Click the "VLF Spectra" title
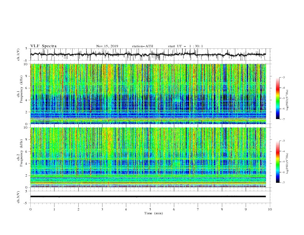This screenshot has width=304, height=235. (x=43, y=46)
